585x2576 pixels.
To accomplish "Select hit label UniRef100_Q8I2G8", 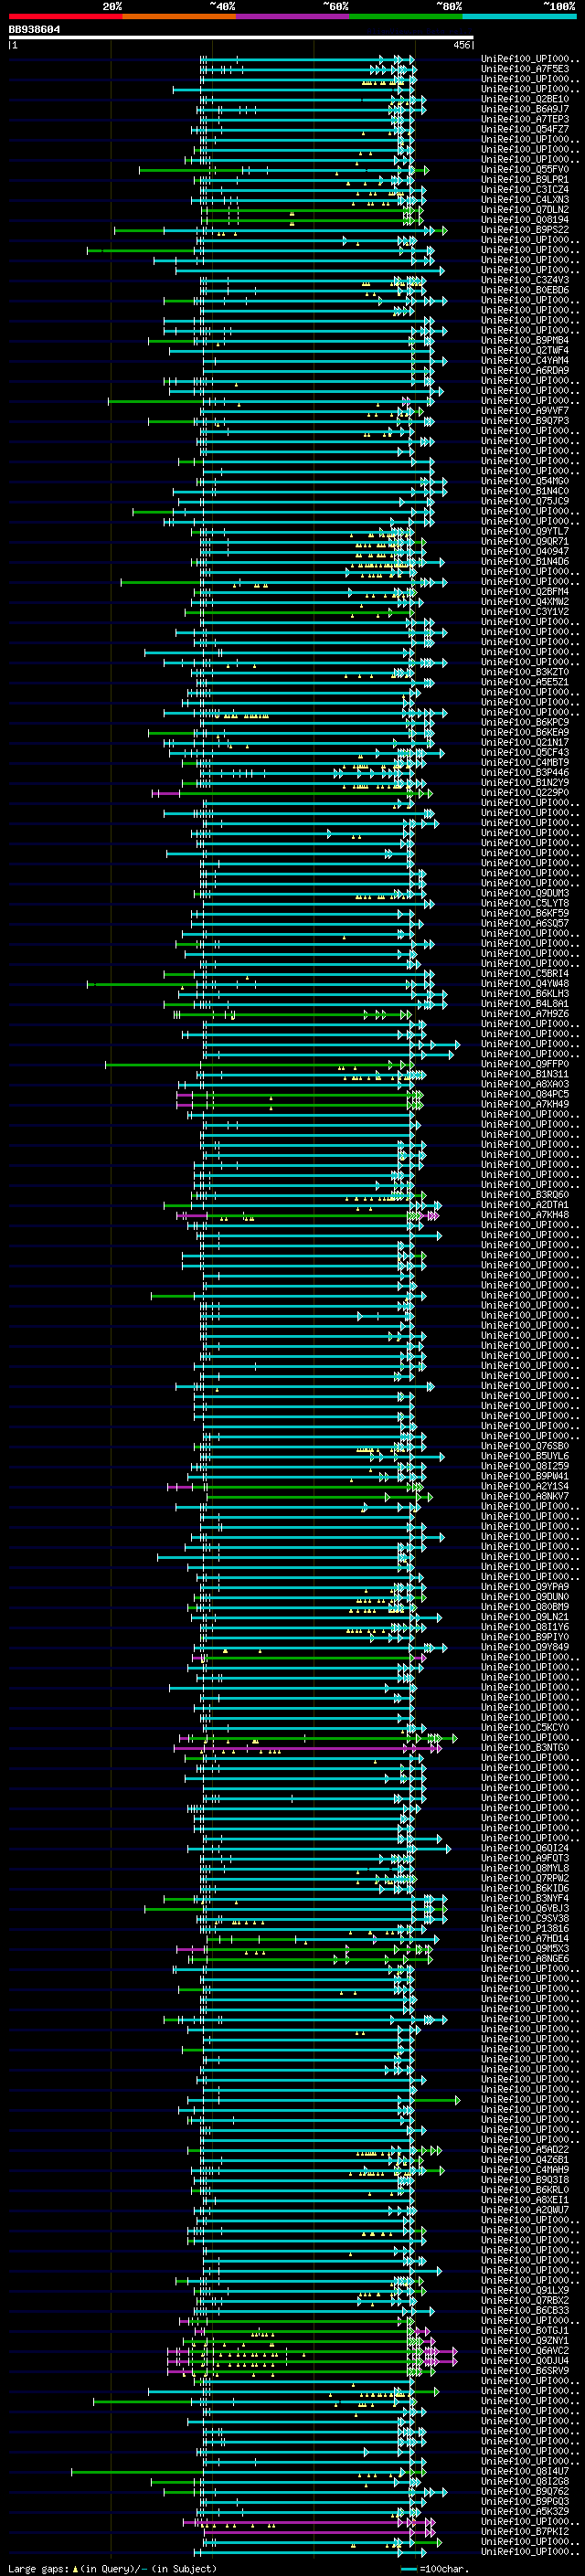I will tap(525, 2481).
